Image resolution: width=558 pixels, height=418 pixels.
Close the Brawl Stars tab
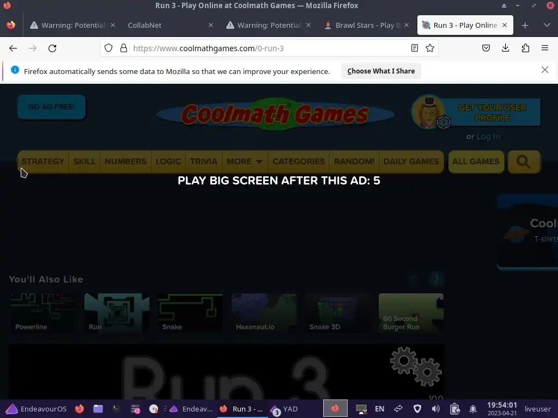tap(407, 25)
